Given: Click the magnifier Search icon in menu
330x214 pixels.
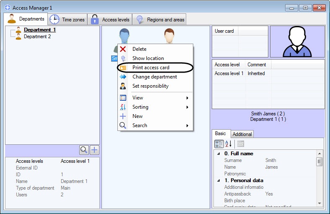Looking at the screenshot, I should click(123, 125).
